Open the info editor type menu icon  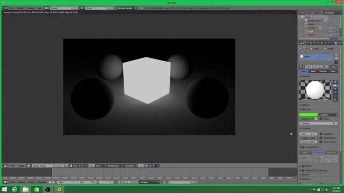point(5,8)
